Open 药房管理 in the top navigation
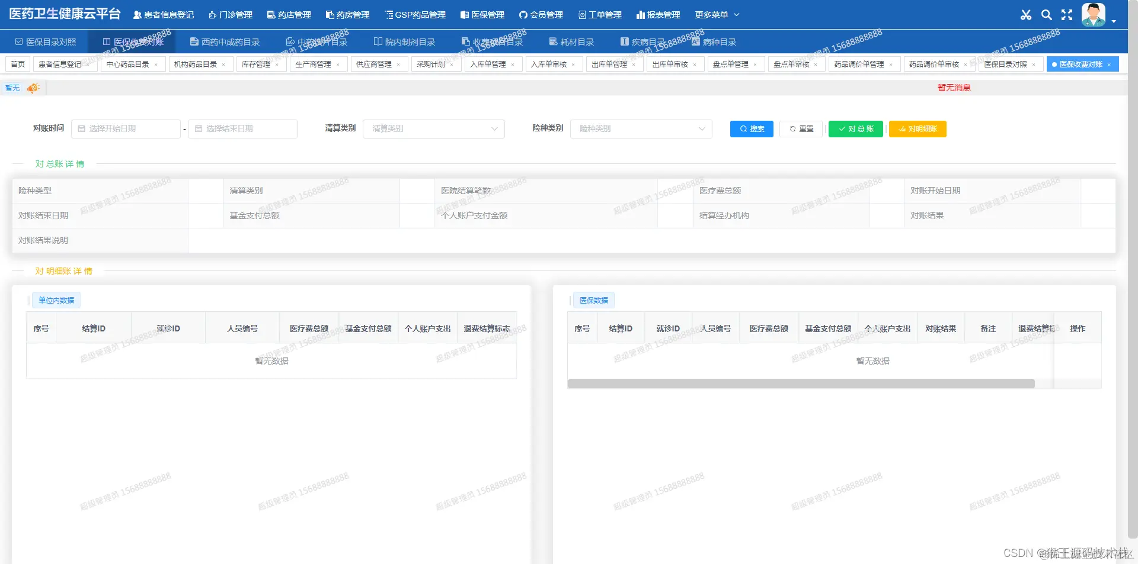1138x564 pixels. (x=347, y=15)
